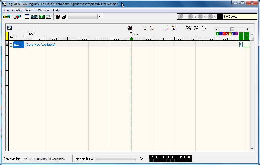260x165 pixels.
Task: Open the Search menu
Action: 30,10
